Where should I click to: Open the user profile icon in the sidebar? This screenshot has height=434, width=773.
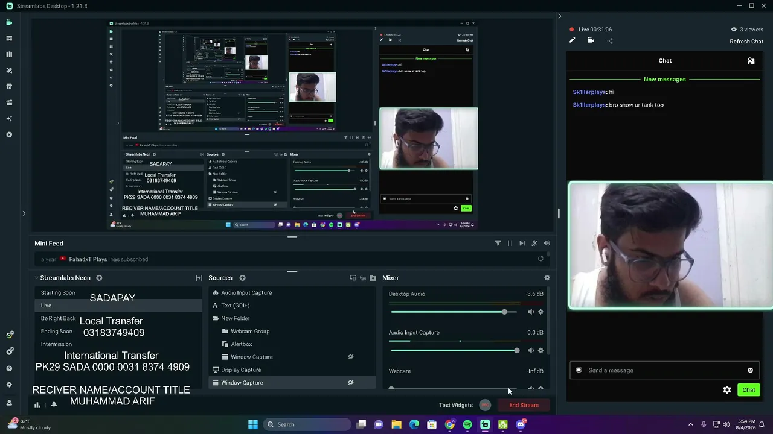(9, 403)
